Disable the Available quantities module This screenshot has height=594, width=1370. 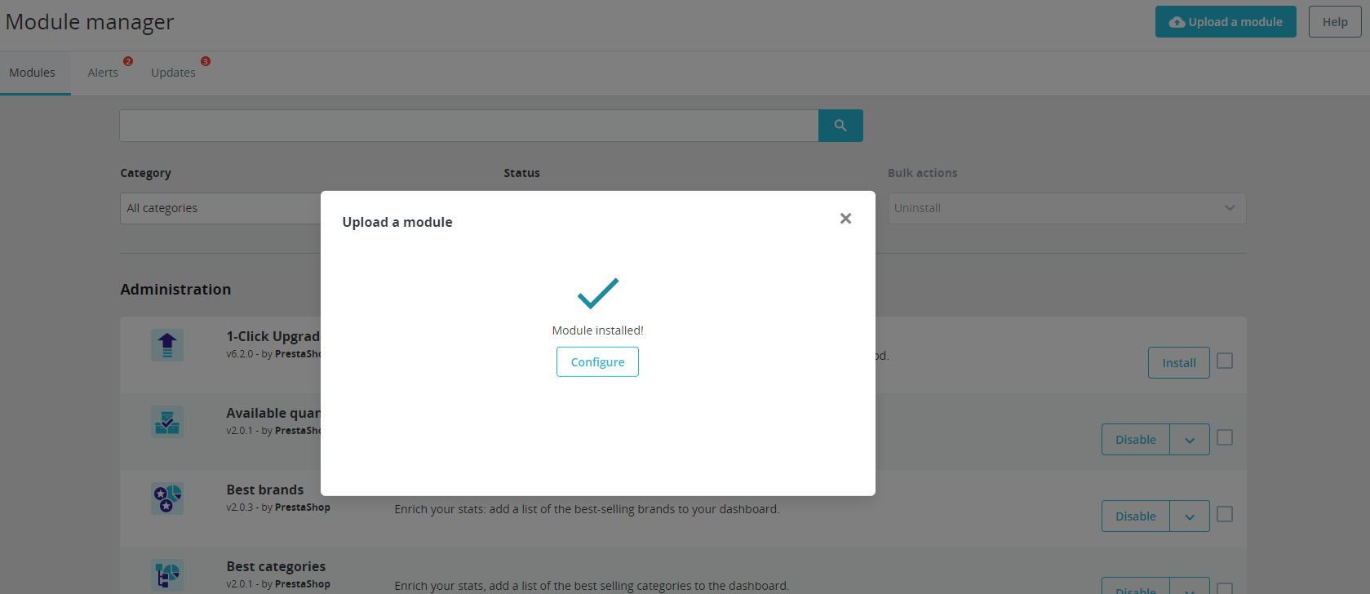[1136, 440]
